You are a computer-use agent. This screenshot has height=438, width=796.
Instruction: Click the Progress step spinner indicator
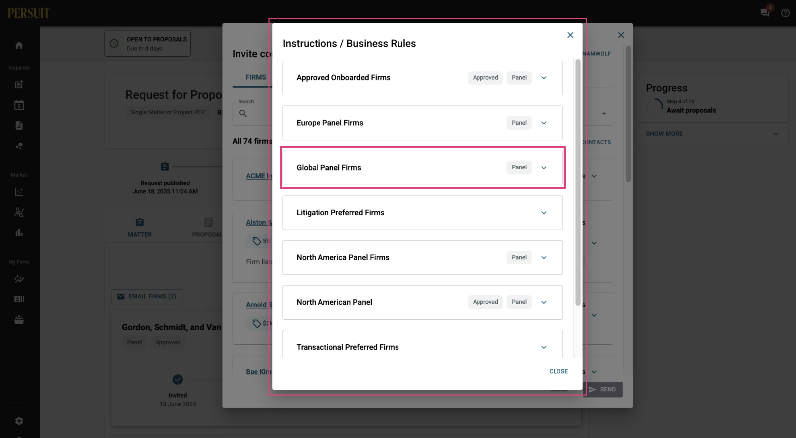point(655,106)
